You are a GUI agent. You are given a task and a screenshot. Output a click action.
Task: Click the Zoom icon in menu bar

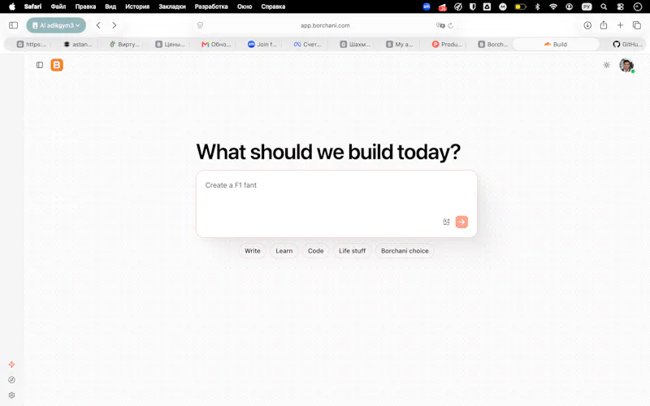point(426,6)
